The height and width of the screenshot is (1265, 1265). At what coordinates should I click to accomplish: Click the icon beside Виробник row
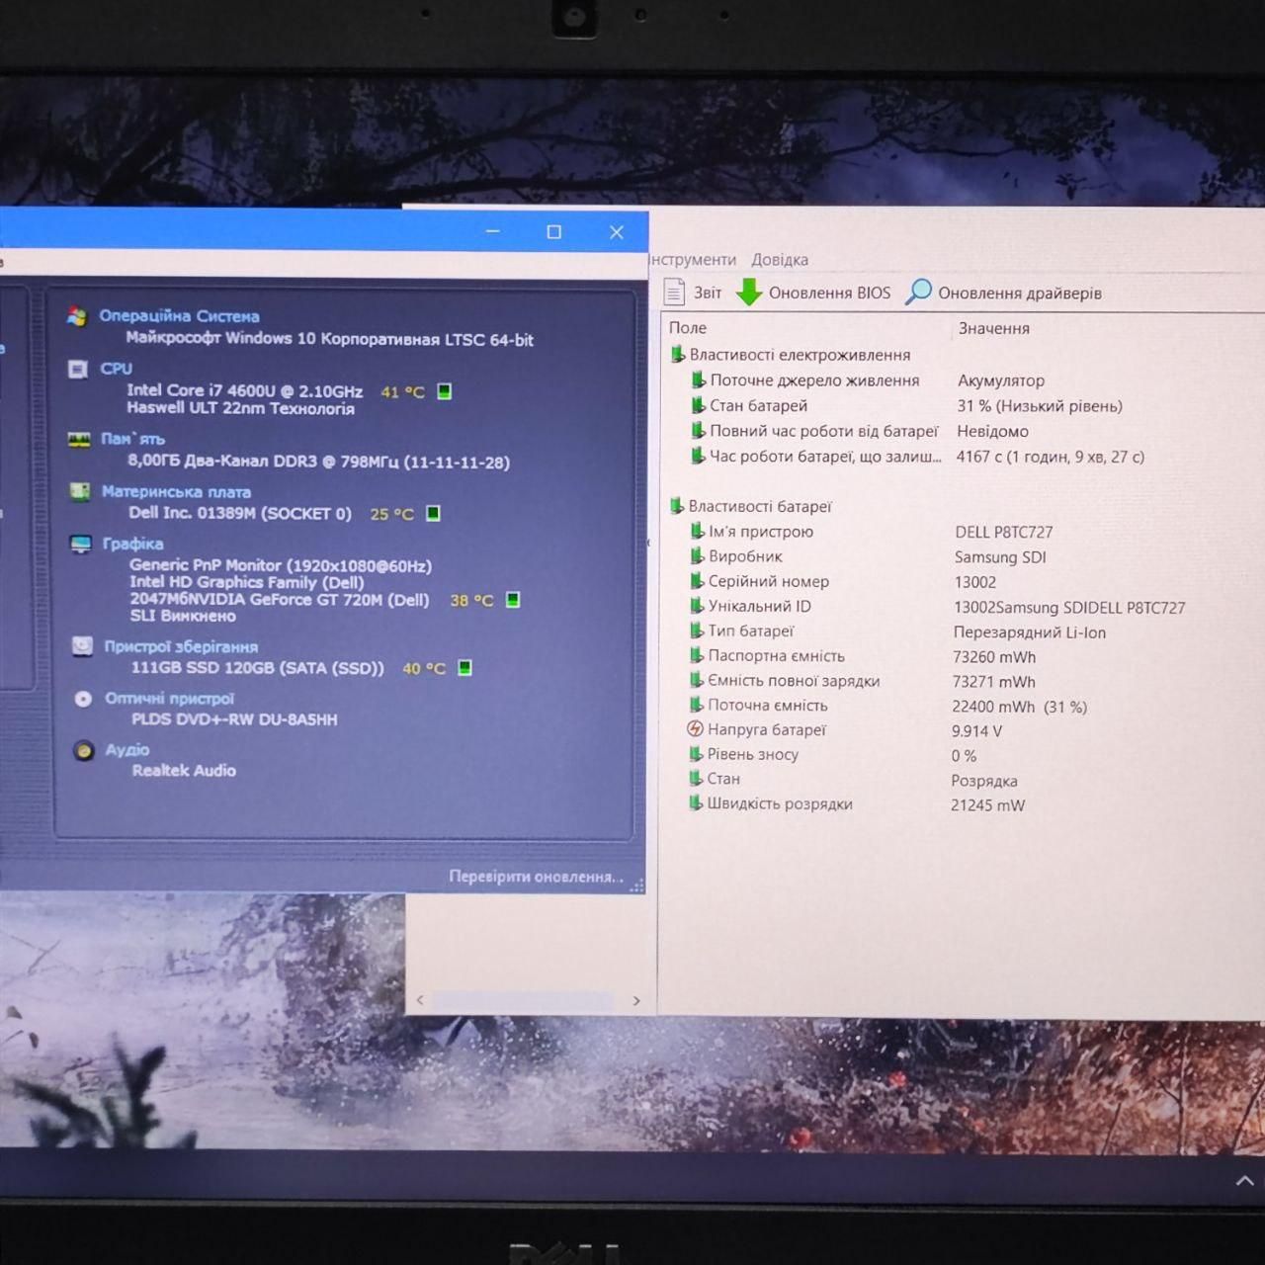click(697, 556)
